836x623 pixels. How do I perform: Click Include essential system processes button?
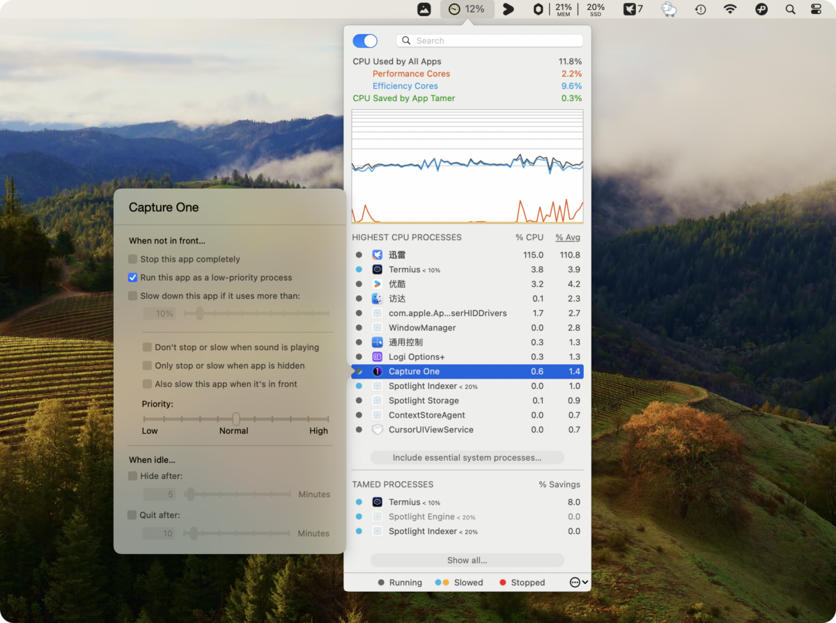point(467,458)
